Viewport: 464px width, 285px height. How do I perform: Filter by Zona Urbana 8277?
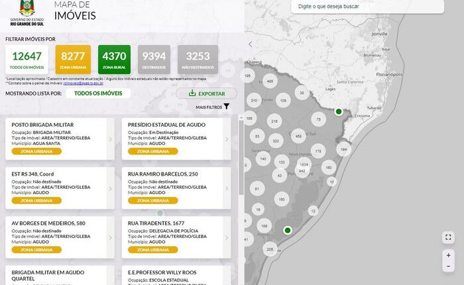[x=72, y=59]
